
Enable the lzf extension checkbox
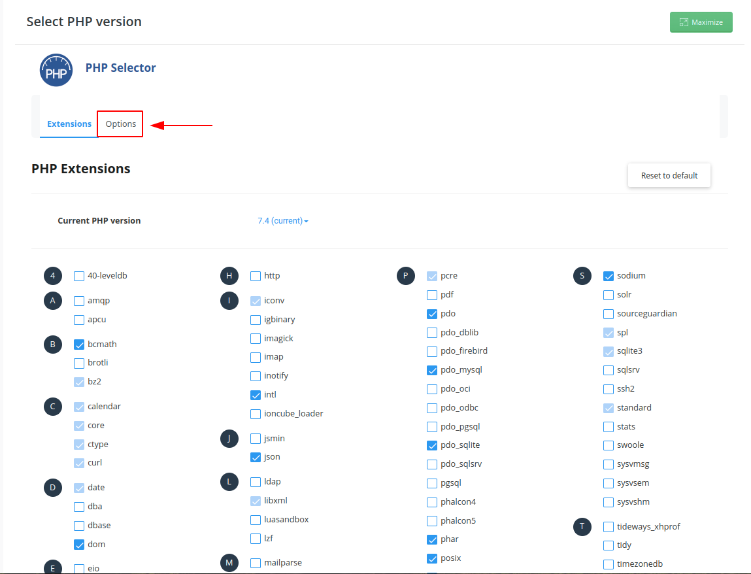pos(256,539)
